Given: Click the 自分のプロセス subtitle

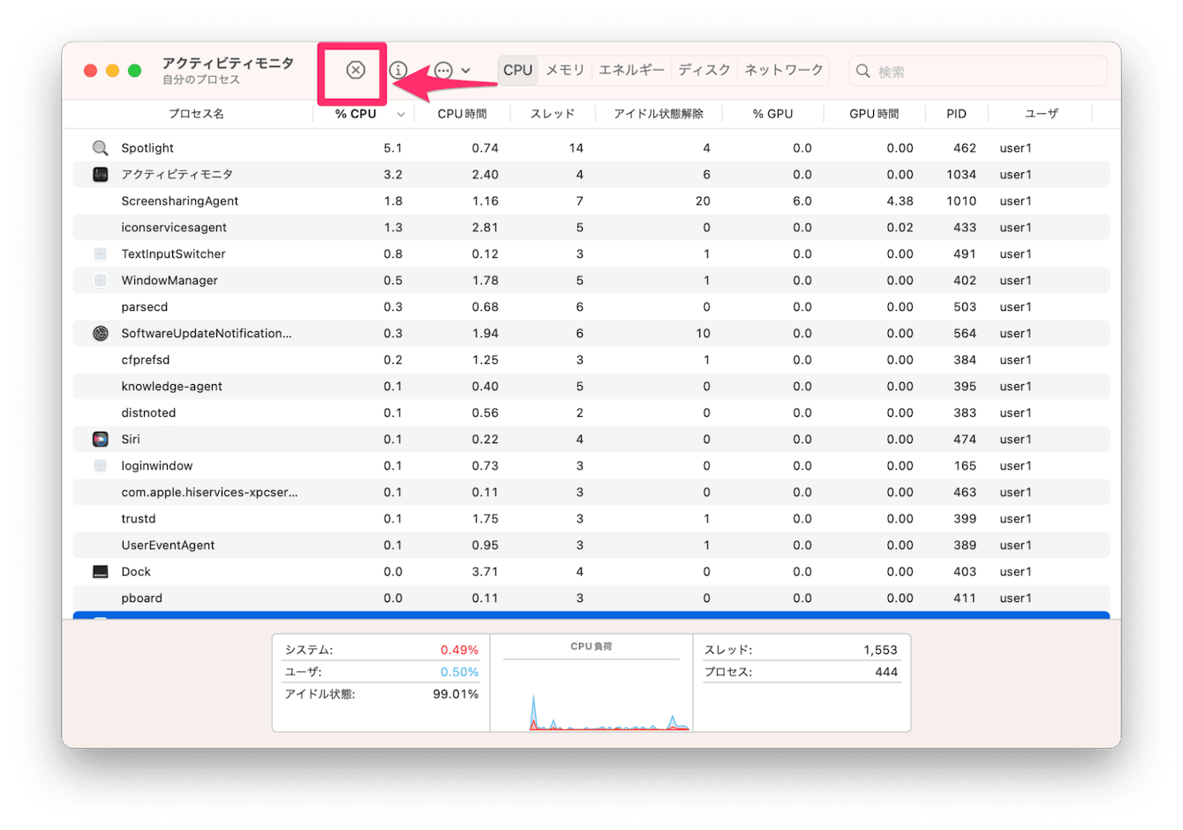Looking at the screenshot, I should tap(200, 79).
